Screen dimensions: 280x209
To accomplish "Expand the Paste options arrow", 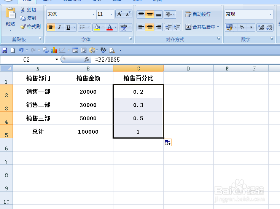I will pyautogui.click(x=10, y=30).
